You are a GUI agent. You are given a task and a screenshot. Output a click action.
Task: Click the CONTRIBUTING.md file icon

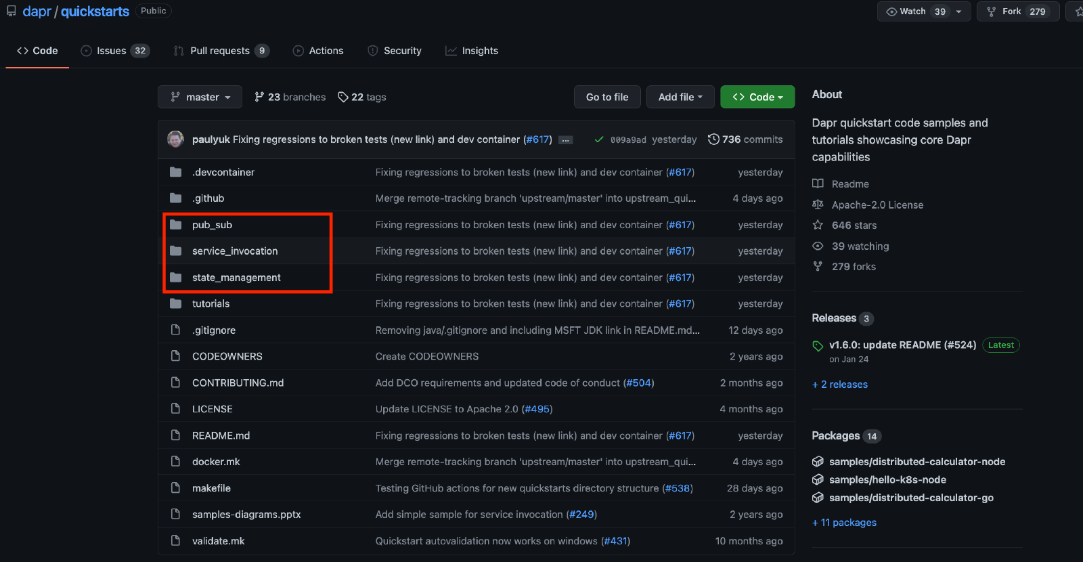click(176, 383)
